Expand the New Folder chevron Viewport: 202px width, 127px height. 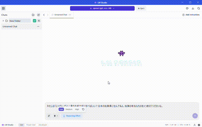(x=3, y=21)
